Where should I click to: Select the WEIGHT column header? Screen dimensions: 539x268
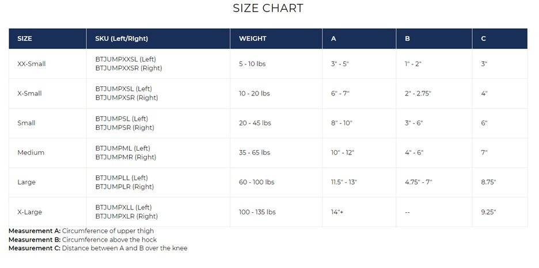pyautogui.click(x=252, y=39)
